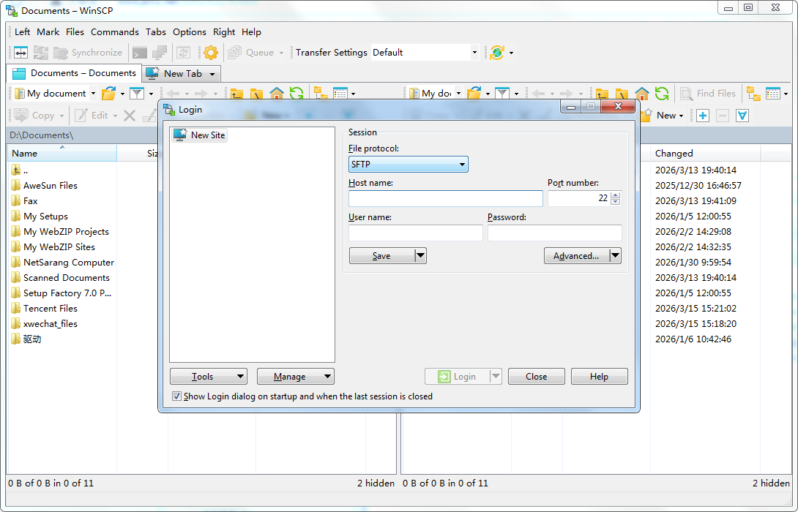Open the File protocol SFTP dropdown

408,165
